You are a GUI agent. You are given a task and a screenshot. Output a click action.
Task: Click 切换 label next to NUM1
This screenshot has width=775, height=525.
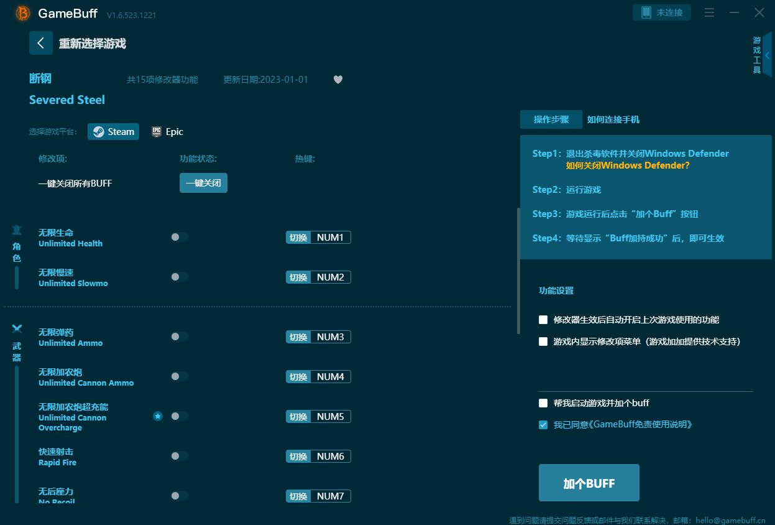[x=298, y=237]
